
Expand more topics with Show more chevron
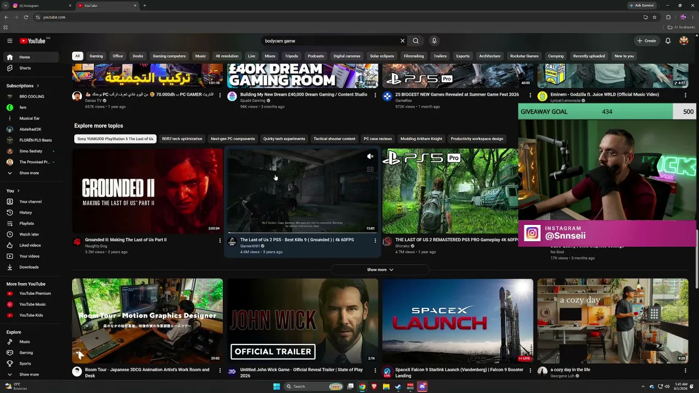pyautogui.click(x=380, y=270)
